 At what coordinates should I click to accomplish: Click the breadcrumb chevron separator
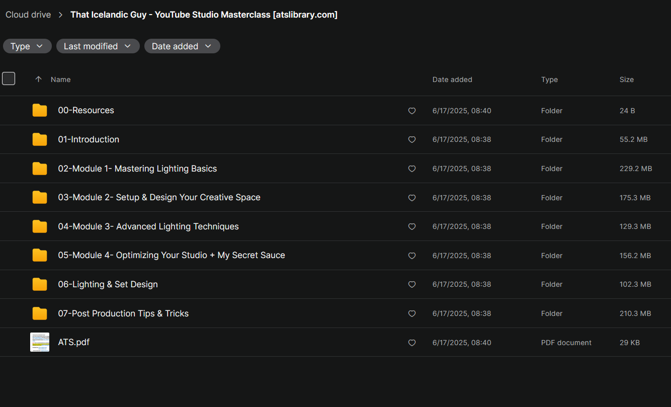tap(61, 15)
